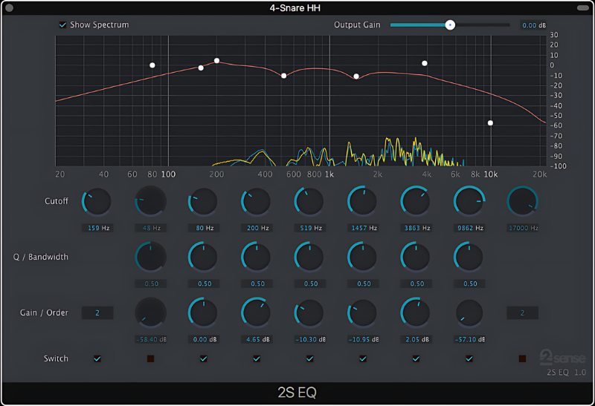Click the Q knob above the 2.05 dB gain knob
595x406 pixels.
[x=416, y=257]
